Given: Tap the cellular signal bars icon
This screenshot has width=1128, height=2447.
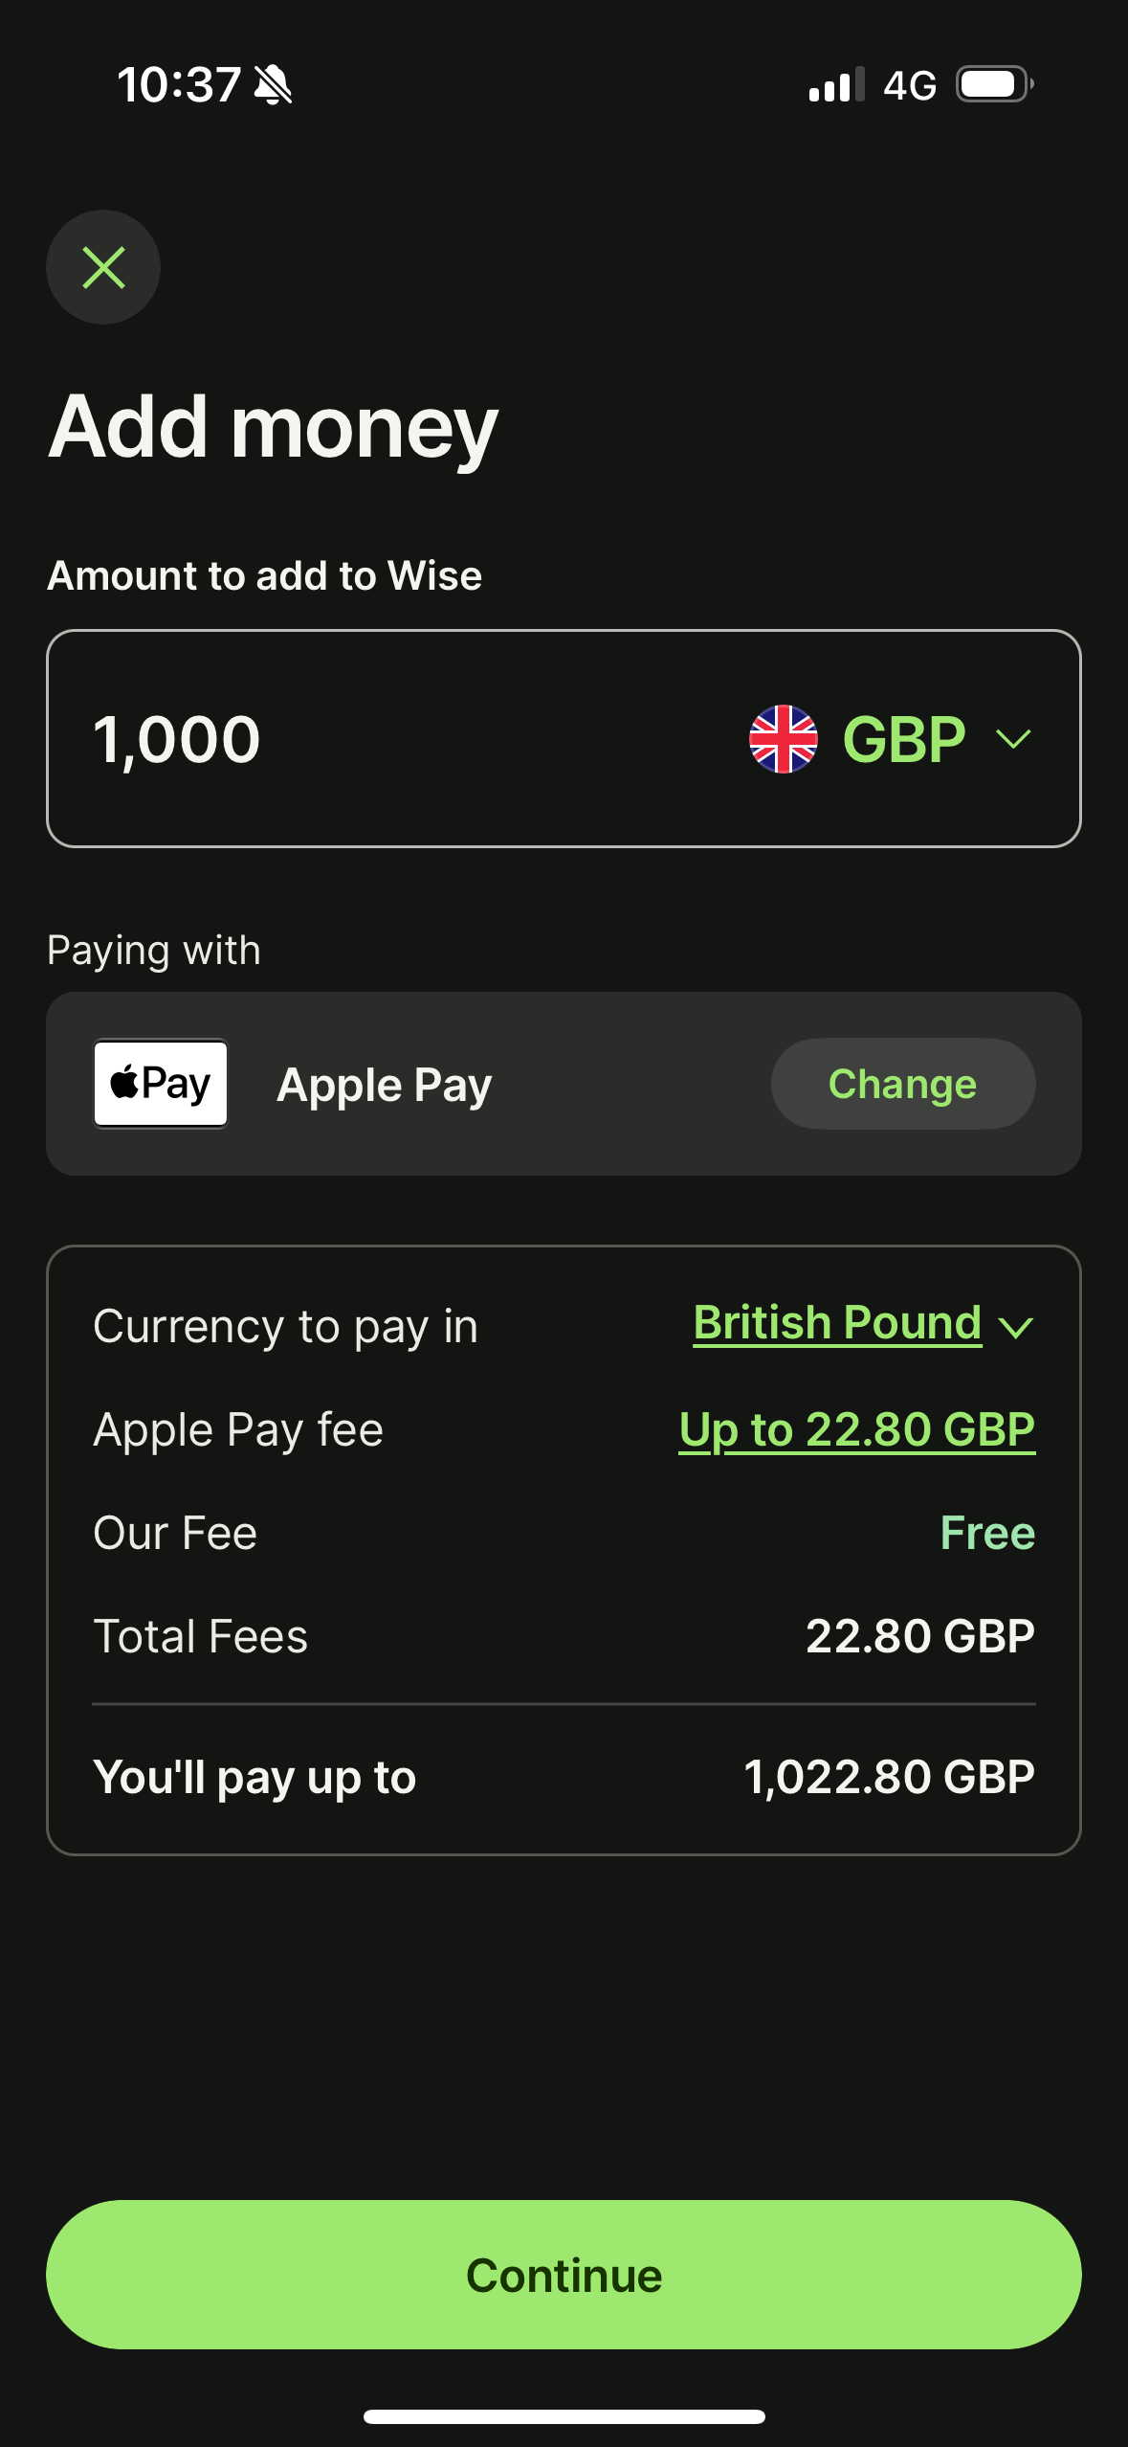Looking at the screenshot, I should [x=836, y=85].
